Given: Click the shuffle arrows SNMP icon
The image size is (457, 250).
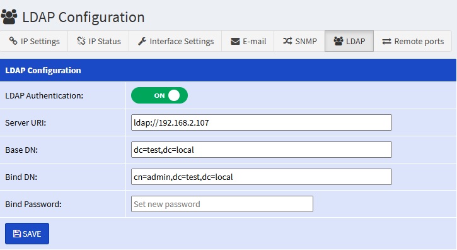Looking at the screenshot, I should click(287, 41).
